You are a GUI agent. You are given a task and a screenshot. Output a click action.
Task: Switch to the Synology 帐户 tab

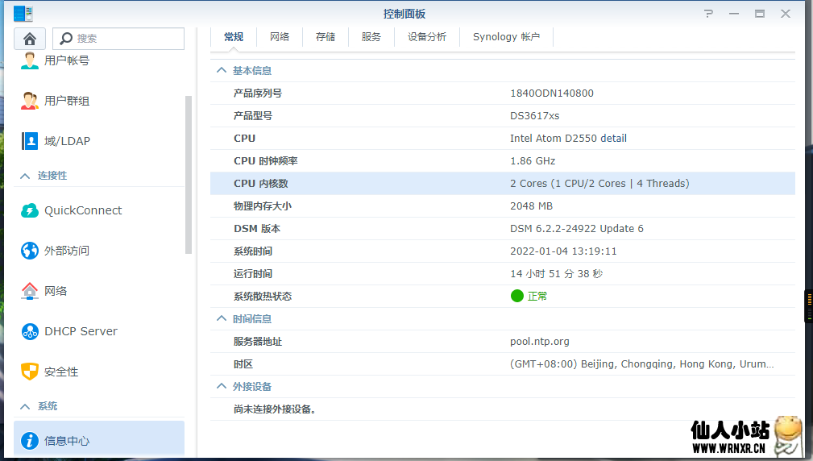click(x=506, y=37)
